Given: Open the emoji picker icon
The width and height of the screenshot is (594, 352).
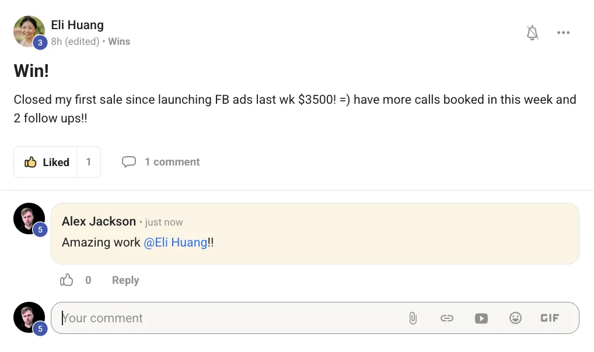Looking at the screenshot, I should pos(515,318).
